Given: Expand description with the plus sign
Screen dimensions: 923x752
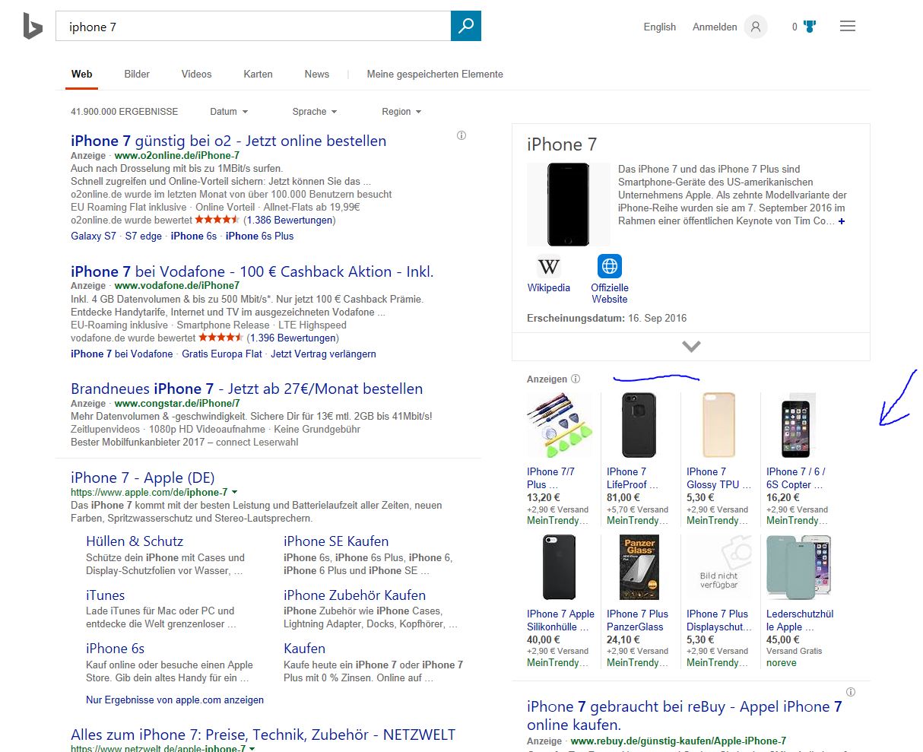Looking at the screenshot, I should pos(842,221).
